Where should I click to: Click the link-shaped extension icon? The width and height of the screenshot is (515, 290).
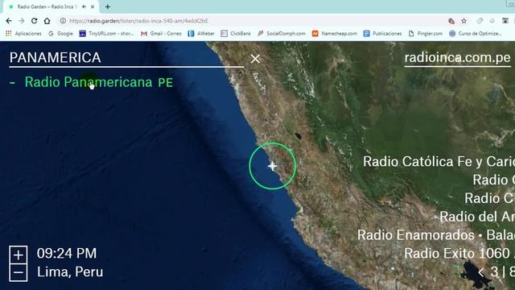pos(480,21)
